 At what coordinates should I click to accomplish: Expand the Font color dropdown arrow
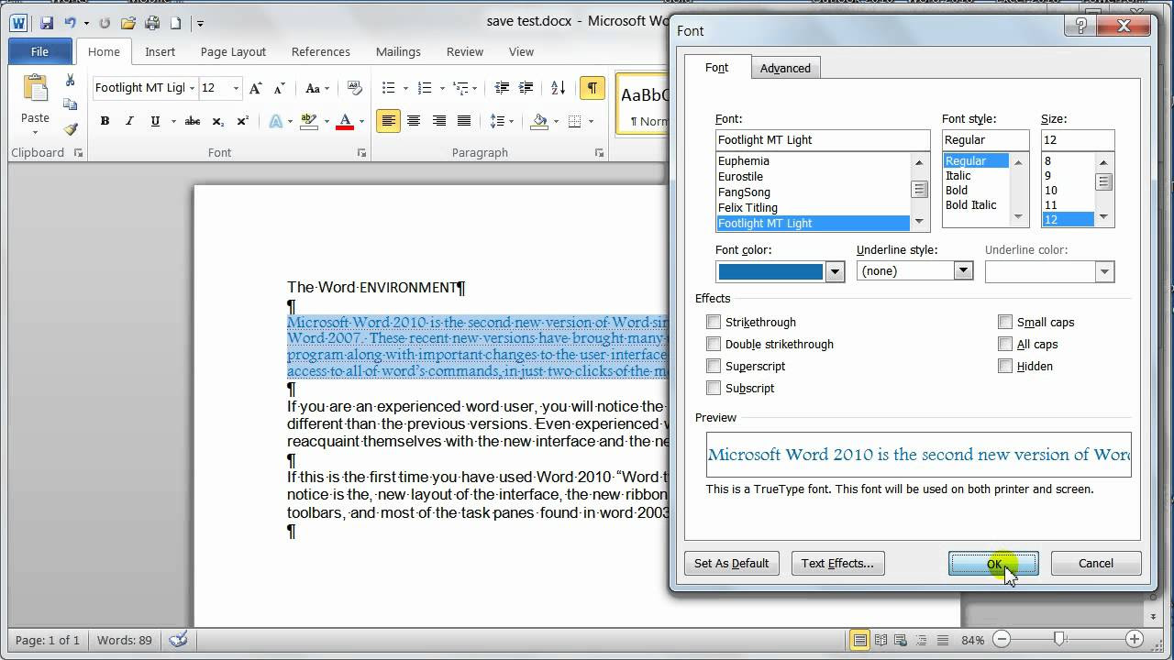[x=834, y=271]
